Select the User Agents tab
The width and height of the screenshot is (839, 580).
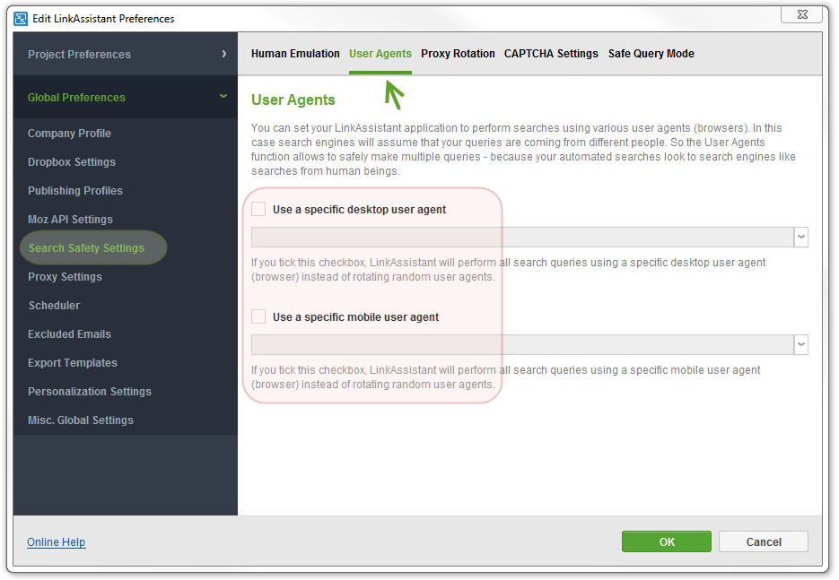coord(380,54)
